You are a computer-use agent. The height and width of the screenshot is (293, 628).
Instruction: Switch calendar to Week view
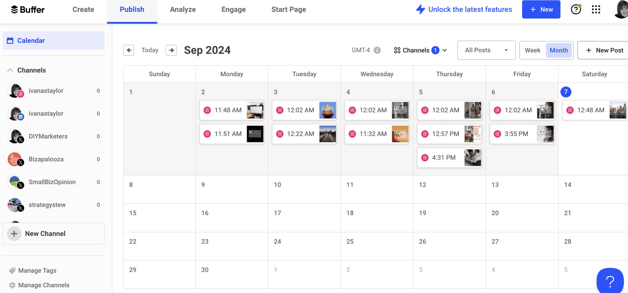tap(532, 50)
